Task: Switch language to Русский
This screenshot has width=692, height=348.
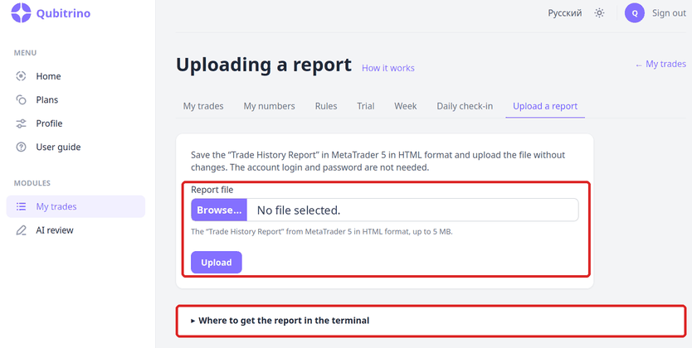Action: click(x=564, y=13)
